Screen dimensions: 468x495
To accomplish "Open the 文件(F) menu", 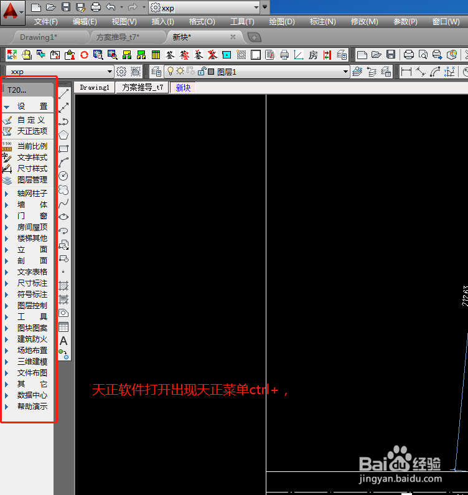I will point(46,22).
